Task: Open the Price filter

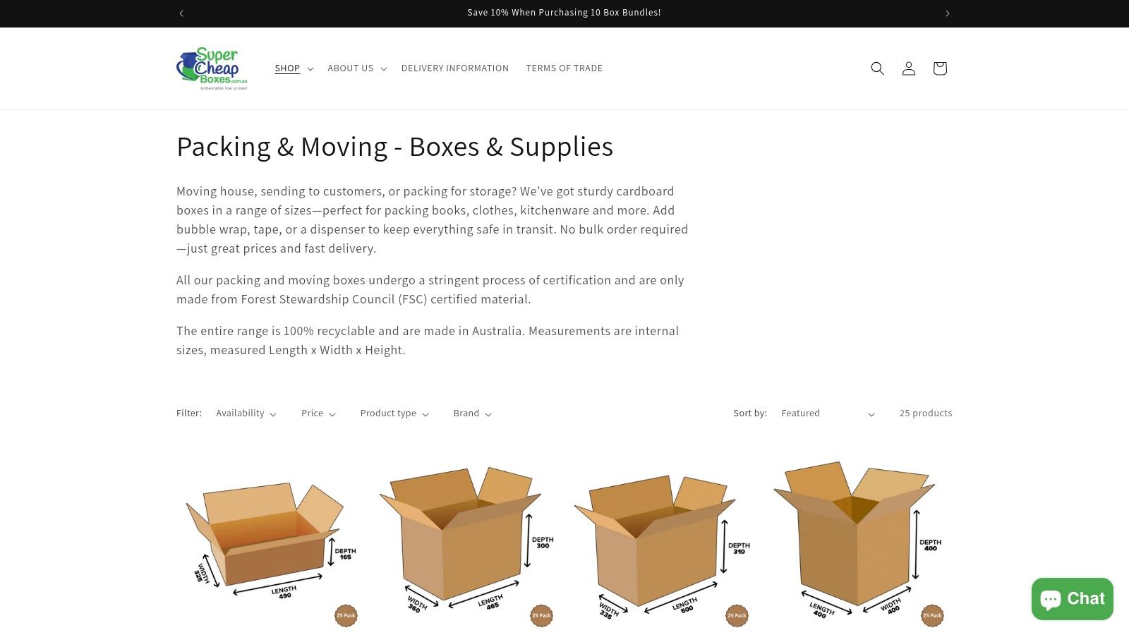Action: (318, 413)
